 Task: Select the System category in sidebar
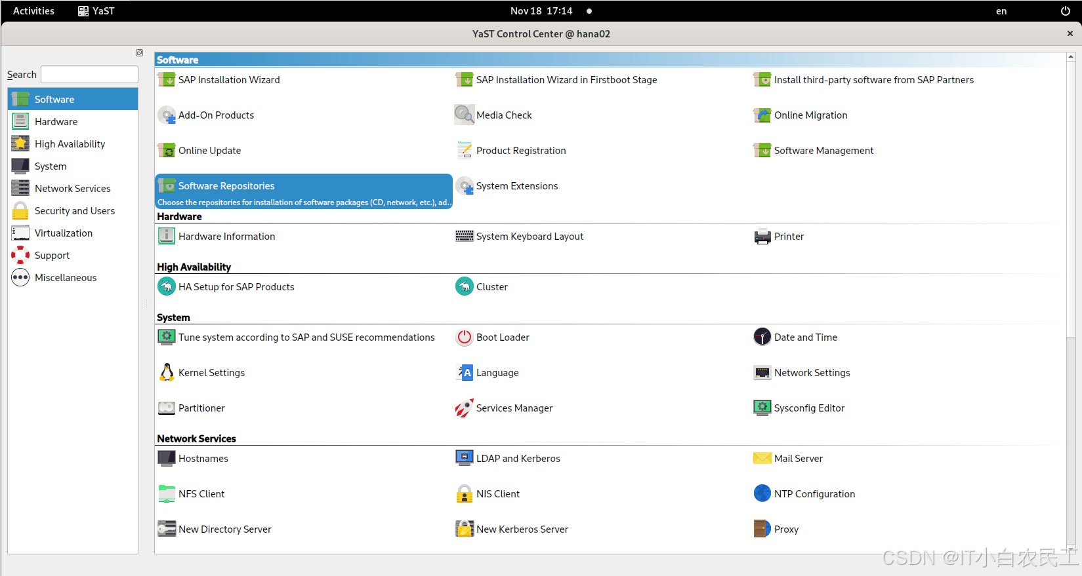[x=73, y=166]
